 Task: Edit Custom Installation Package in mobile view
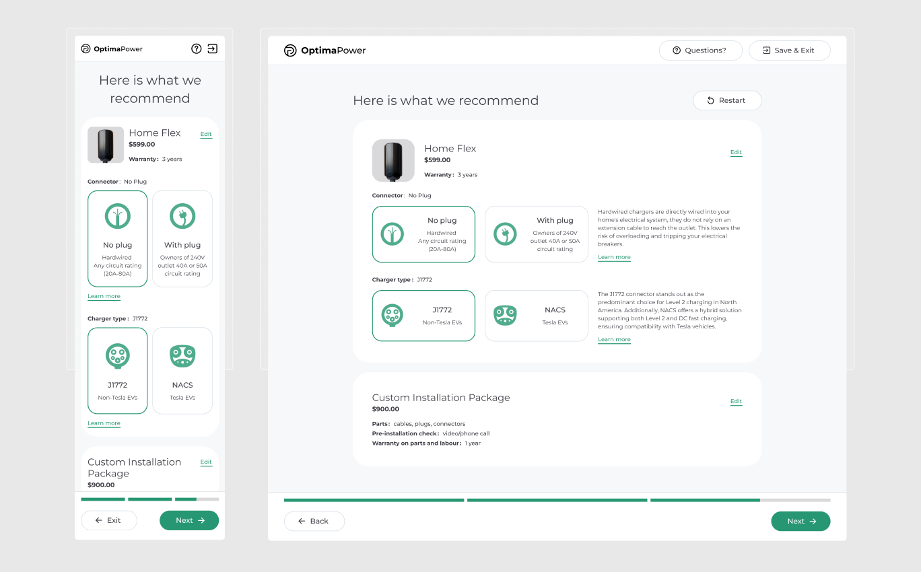pos(206,462)
